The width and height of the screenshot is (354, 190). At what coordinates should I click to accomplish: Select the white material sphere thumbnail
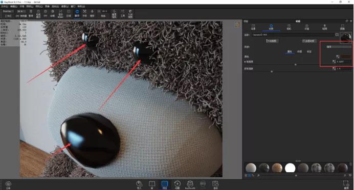tap(290, 168)
